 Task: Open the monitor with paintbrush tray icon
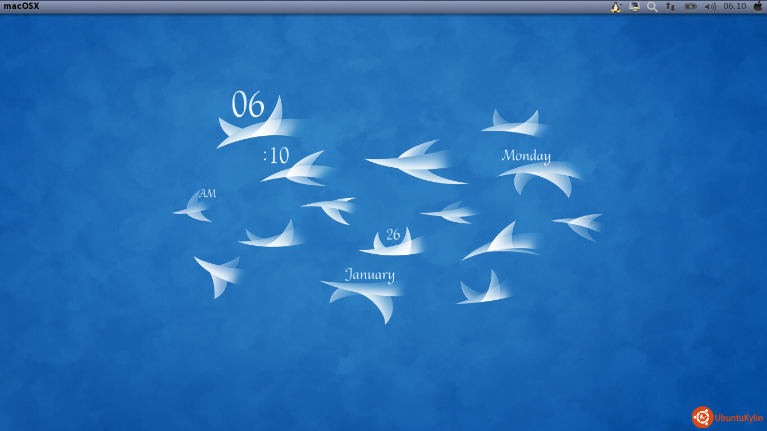pyautogui.click(x=634, y=7)
